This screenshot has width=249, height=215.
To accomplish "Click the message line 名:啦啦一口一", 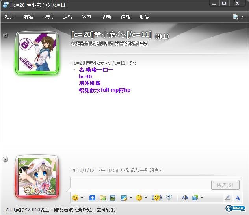I will point(96,70).
